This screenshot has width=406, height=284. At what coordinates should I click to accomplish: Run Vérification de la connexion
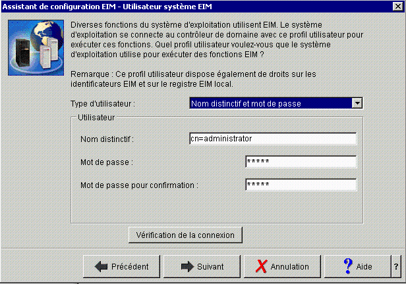pyautogui.click(x=185, y=235)
